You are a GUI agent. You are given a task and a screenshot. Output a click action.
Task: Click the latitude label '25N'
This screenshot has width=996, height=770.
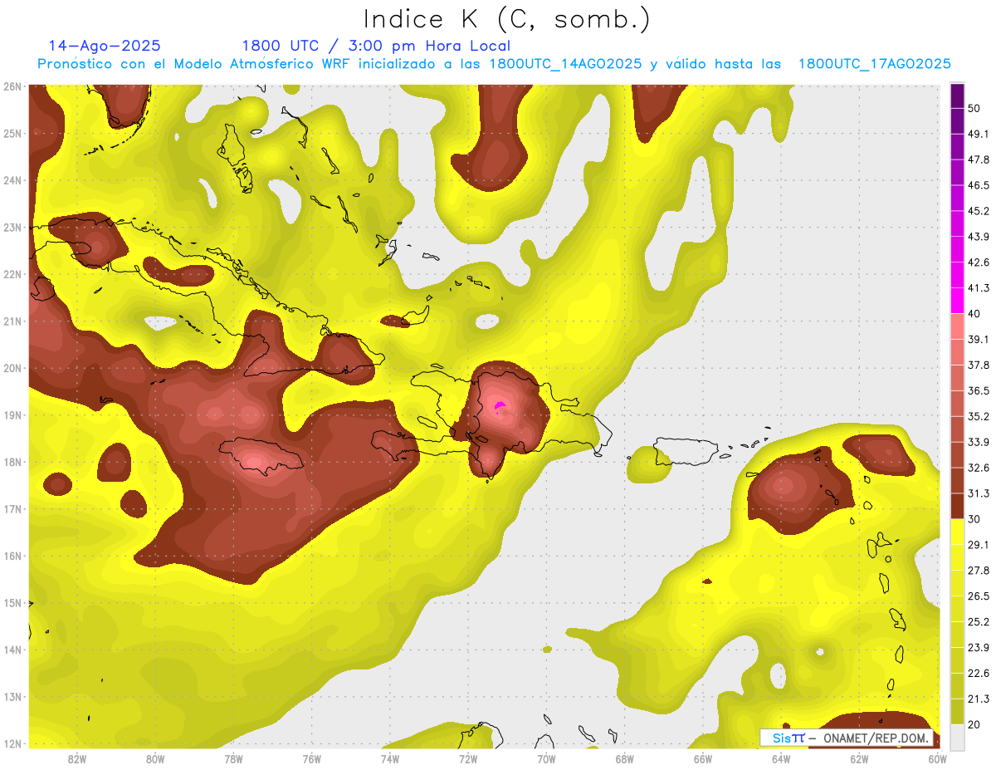click(12, 134)
